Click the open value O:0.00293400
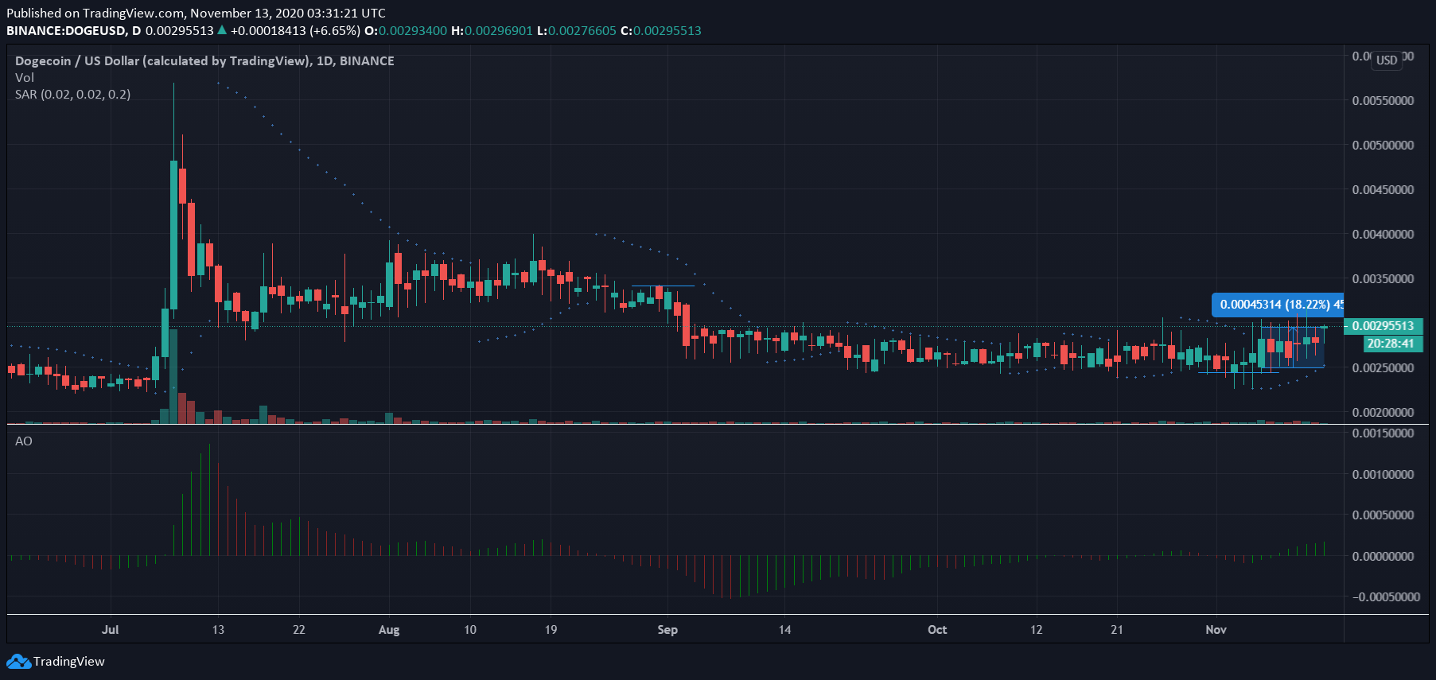This screenshot has width=1436, height=680. [x=406, y=30]
